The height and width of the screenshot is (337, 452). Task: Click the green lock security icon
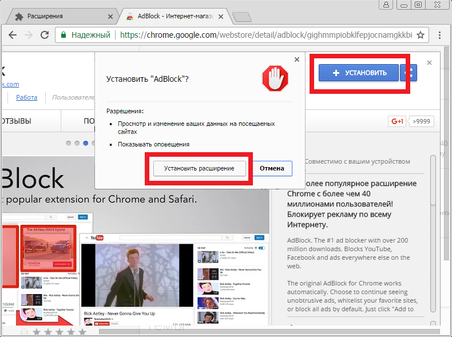[x=64, y=35]
